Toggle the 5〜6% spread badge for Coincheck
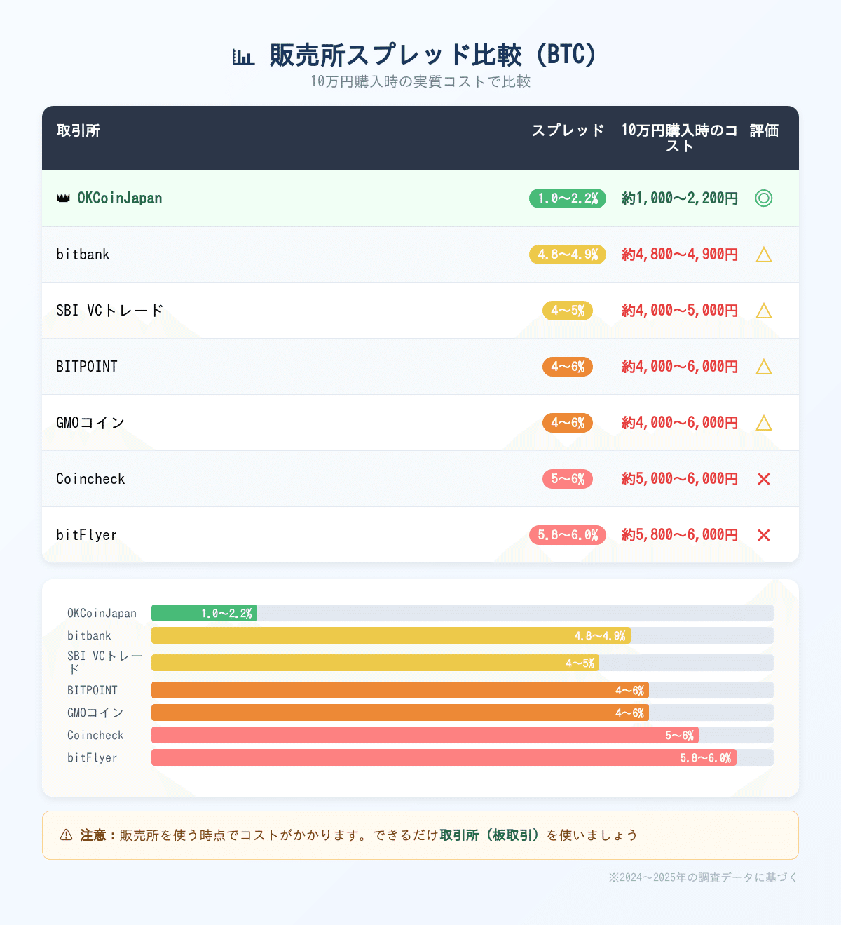The image size is (841, 925). [567, 478]
